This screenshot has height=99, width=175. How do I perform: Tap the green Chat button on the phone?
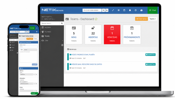pos(32,28)
